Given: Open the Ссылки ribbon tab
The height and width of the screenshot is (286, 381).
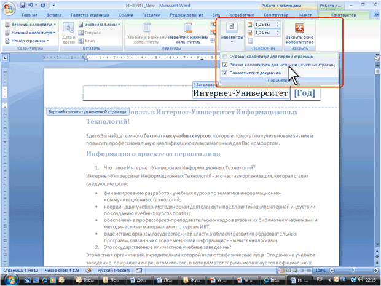Looking at the screenshot, I should 125,15.
